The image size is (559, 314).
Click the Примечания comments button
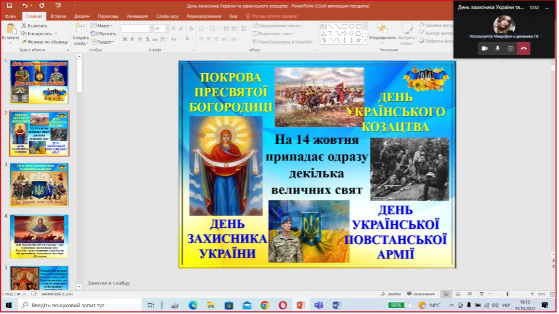[421, 294]
